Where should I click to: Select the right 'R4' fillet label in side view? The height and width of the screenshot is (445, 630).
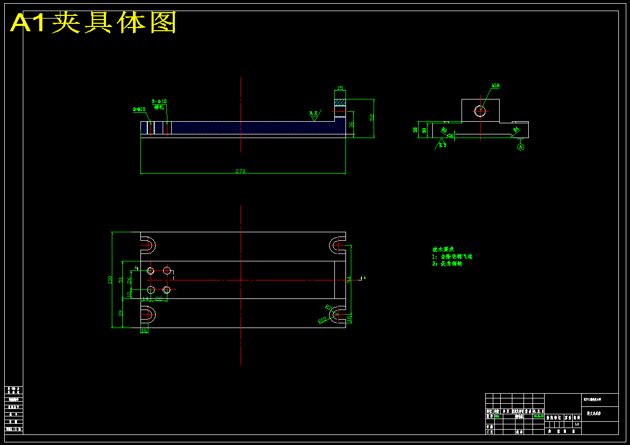516,129
